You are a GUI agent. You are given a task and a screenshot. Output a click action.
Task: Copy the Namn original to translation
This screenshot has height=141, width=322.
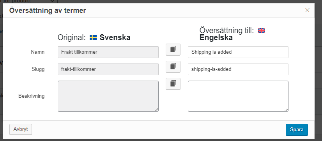click(173, 50)
